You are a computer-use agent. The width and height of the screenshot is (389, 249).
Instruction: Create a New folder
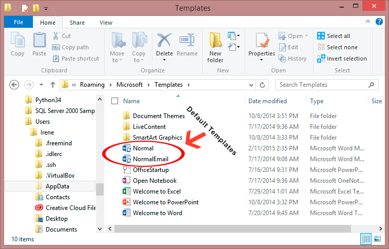click(x=216, y=47)
